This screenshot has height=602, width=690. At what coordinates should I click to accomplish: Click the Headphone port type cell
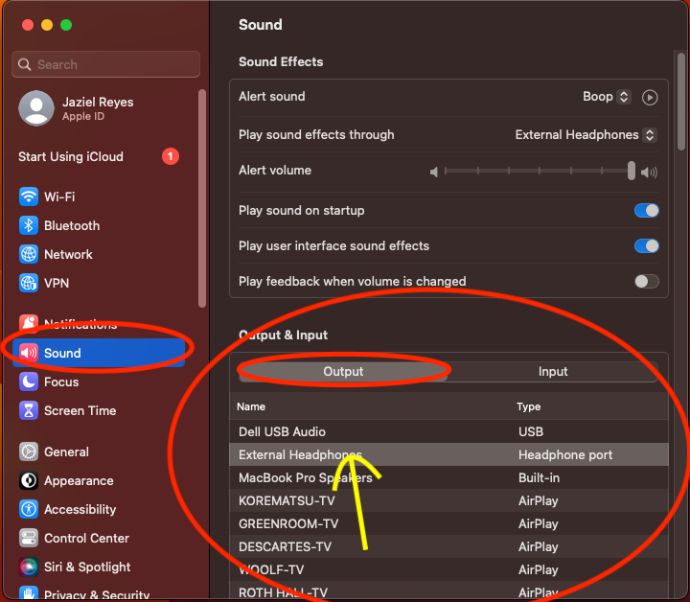pos(565,454)
